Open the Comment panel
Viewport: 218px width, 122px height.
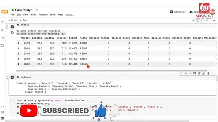pos(177,12)
